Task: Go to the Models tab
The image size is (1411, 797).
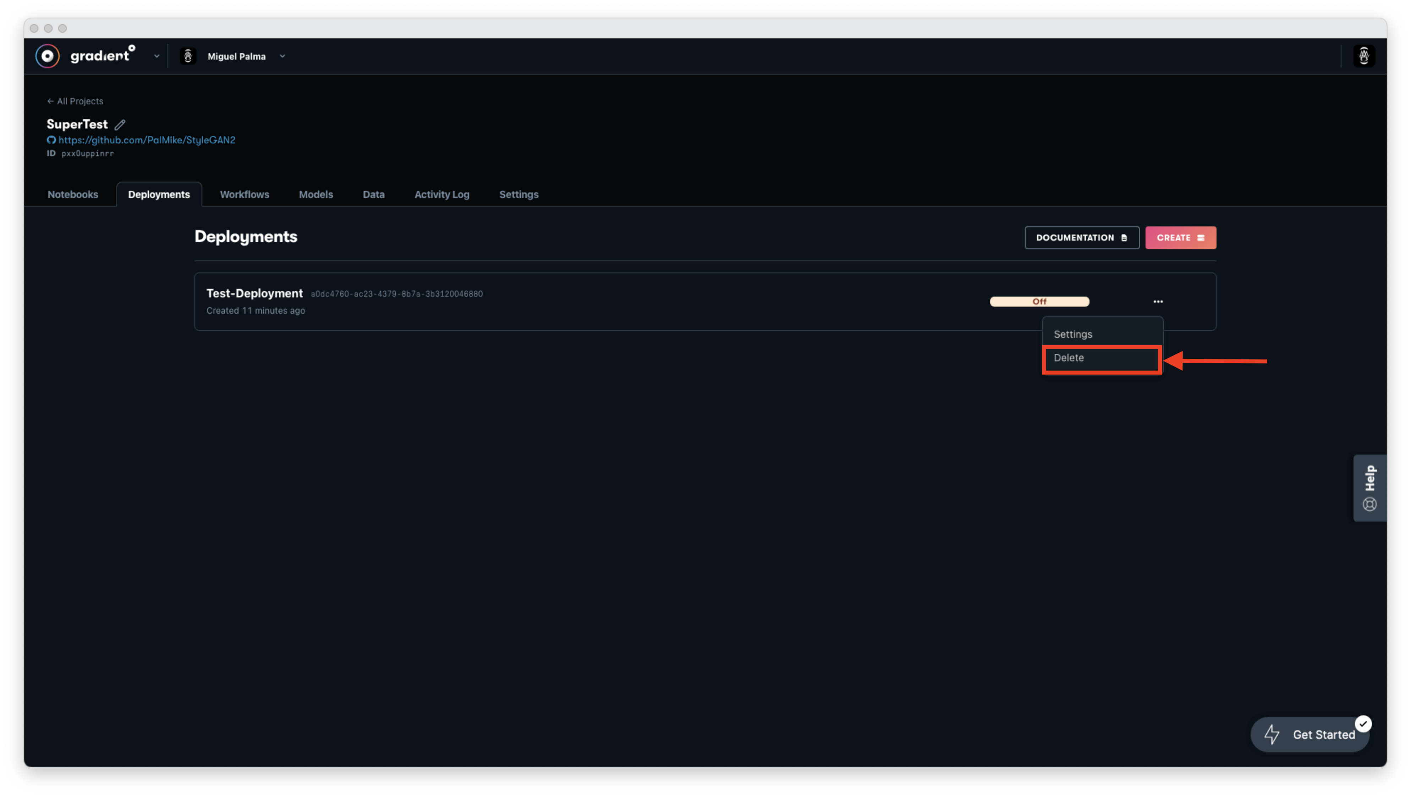Action: 316,194
